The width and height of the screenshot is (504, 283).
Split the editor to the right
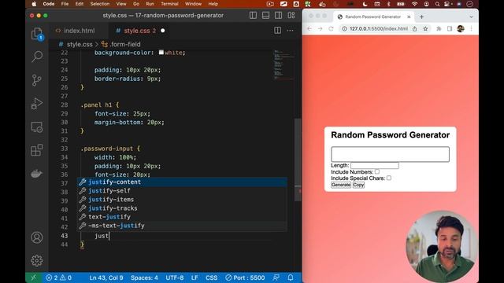coord(277,31)
